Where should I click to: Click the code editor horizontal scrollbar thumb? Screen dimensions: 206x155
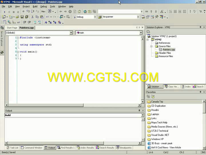point(46,105)
